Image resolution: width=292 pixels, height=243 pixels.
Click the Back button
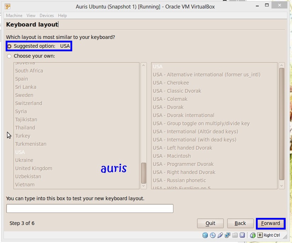click(240, 223)
